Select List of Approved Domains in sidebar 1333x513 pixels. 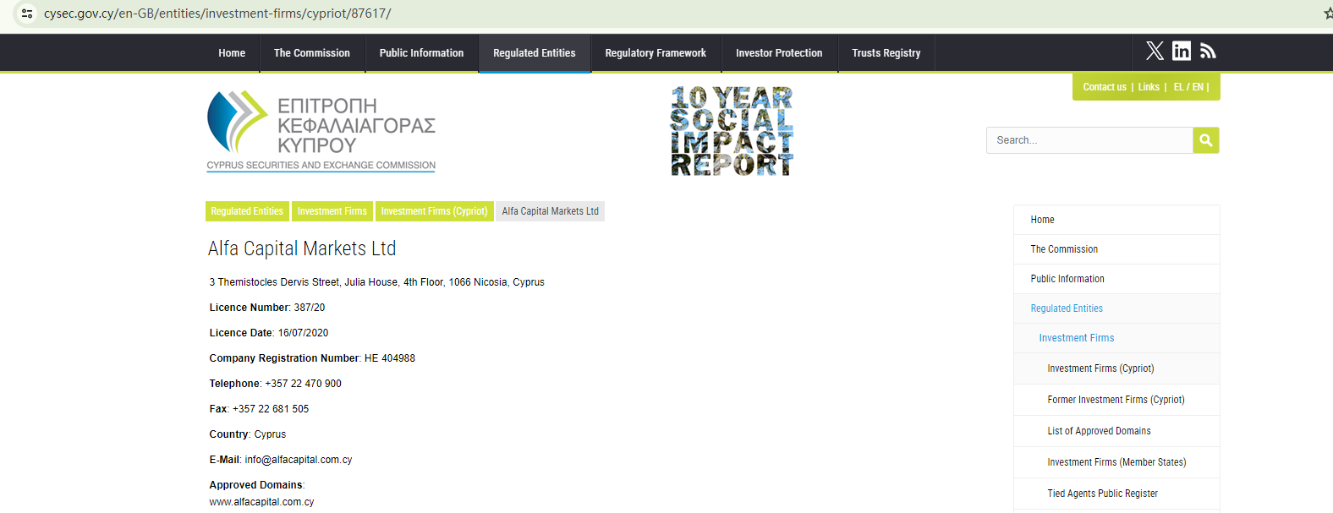pyautogui.click(x=1099, y=431)
